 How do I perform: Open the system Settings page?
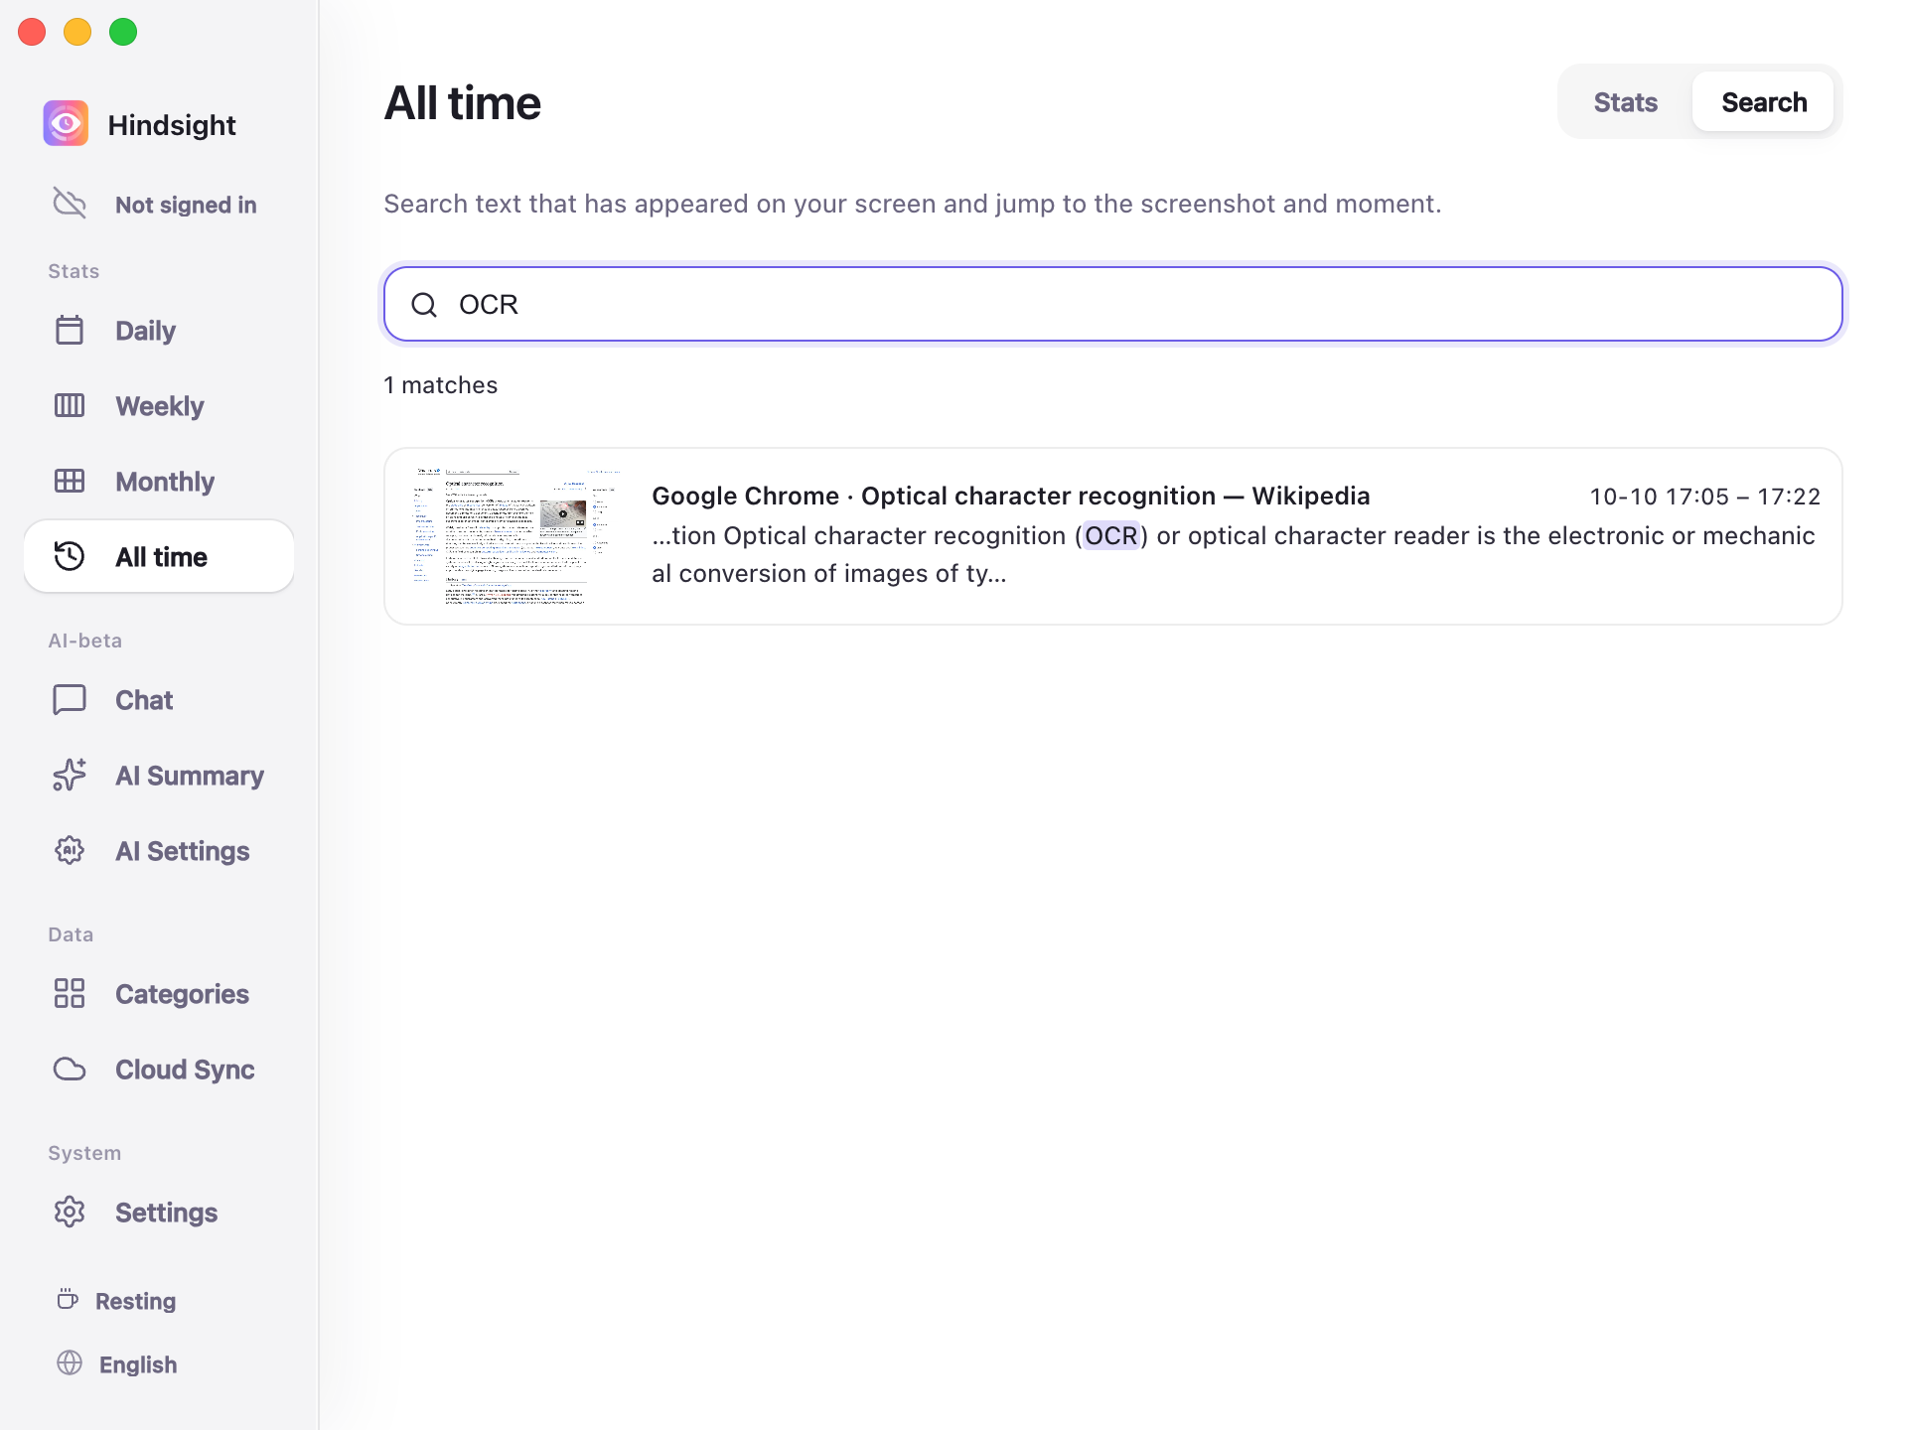[x=159, y=1212]
